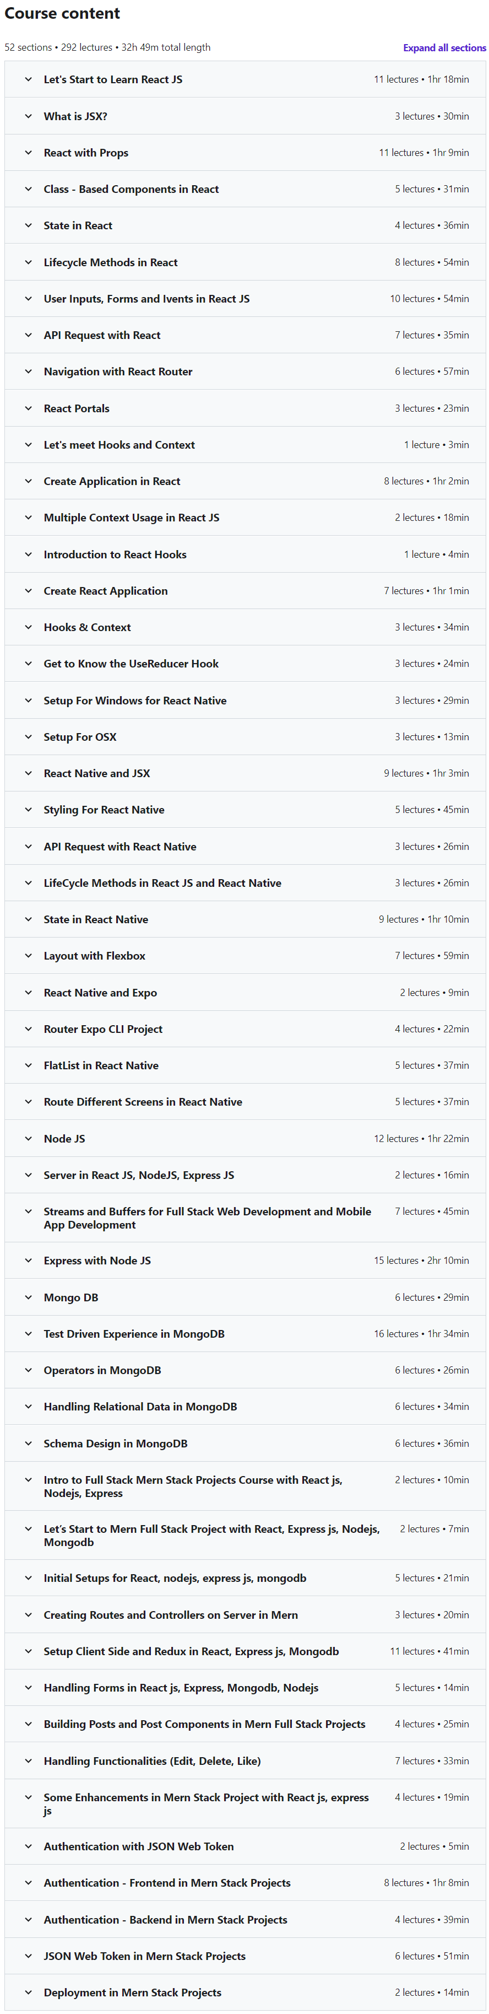Expand all course sections
489x2014 pixels.
(x=444, y=48)
